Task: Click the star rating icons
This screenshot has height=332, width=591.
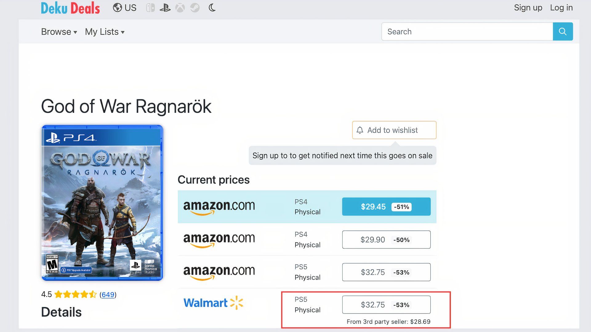Action: (75, 294)
